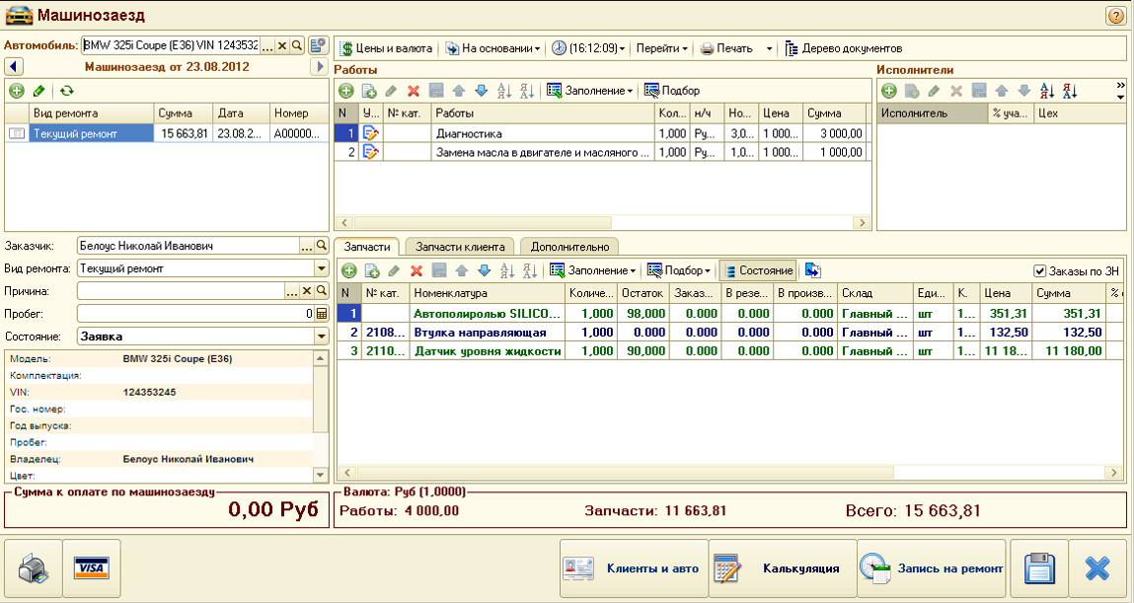The height and width of the screenshot is (603, 1134).
Task: Open Подбор dropdown in Запчасти toolbar
Action: (x=678, y=270)
